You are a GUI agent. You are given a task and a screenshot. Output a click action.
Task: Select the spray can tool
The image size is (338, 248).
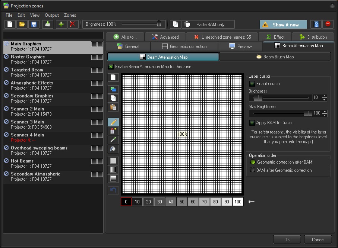tap(114, 131)
